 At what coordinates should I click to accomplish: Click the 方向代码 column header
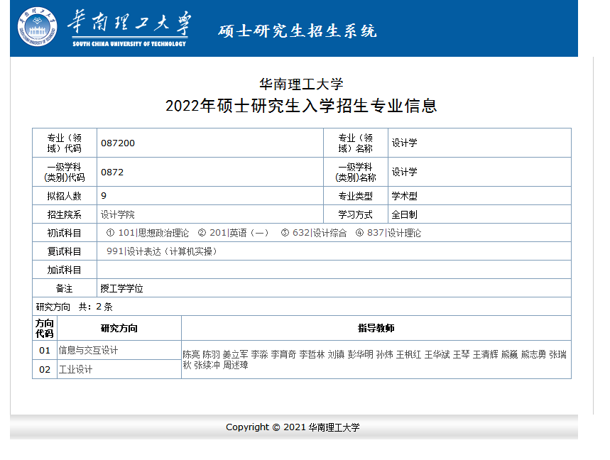click(45, 329)
